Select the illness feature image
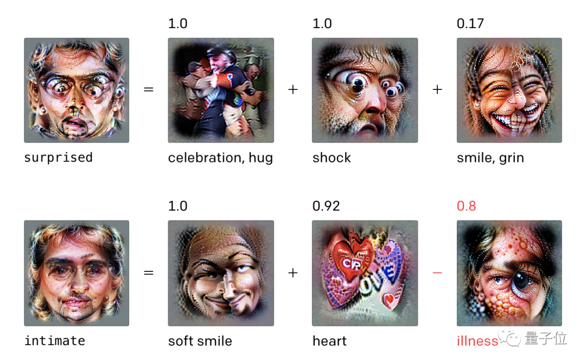Viewport: 586px width, 364px height. point(509,273)
